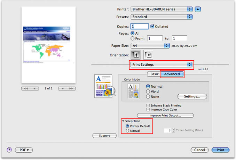Jump to last preview page
236x160 pixels.
(71, 88)
